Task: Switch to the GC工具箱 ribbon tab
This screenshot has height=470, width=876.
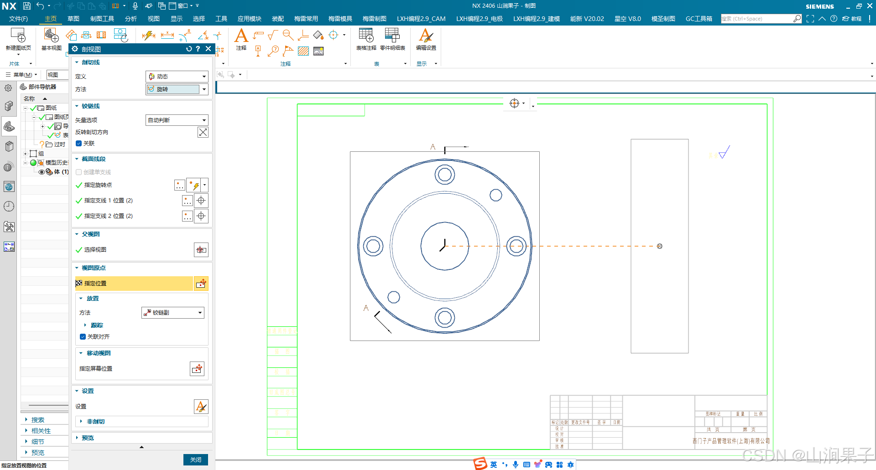Action: coord(699,19)
